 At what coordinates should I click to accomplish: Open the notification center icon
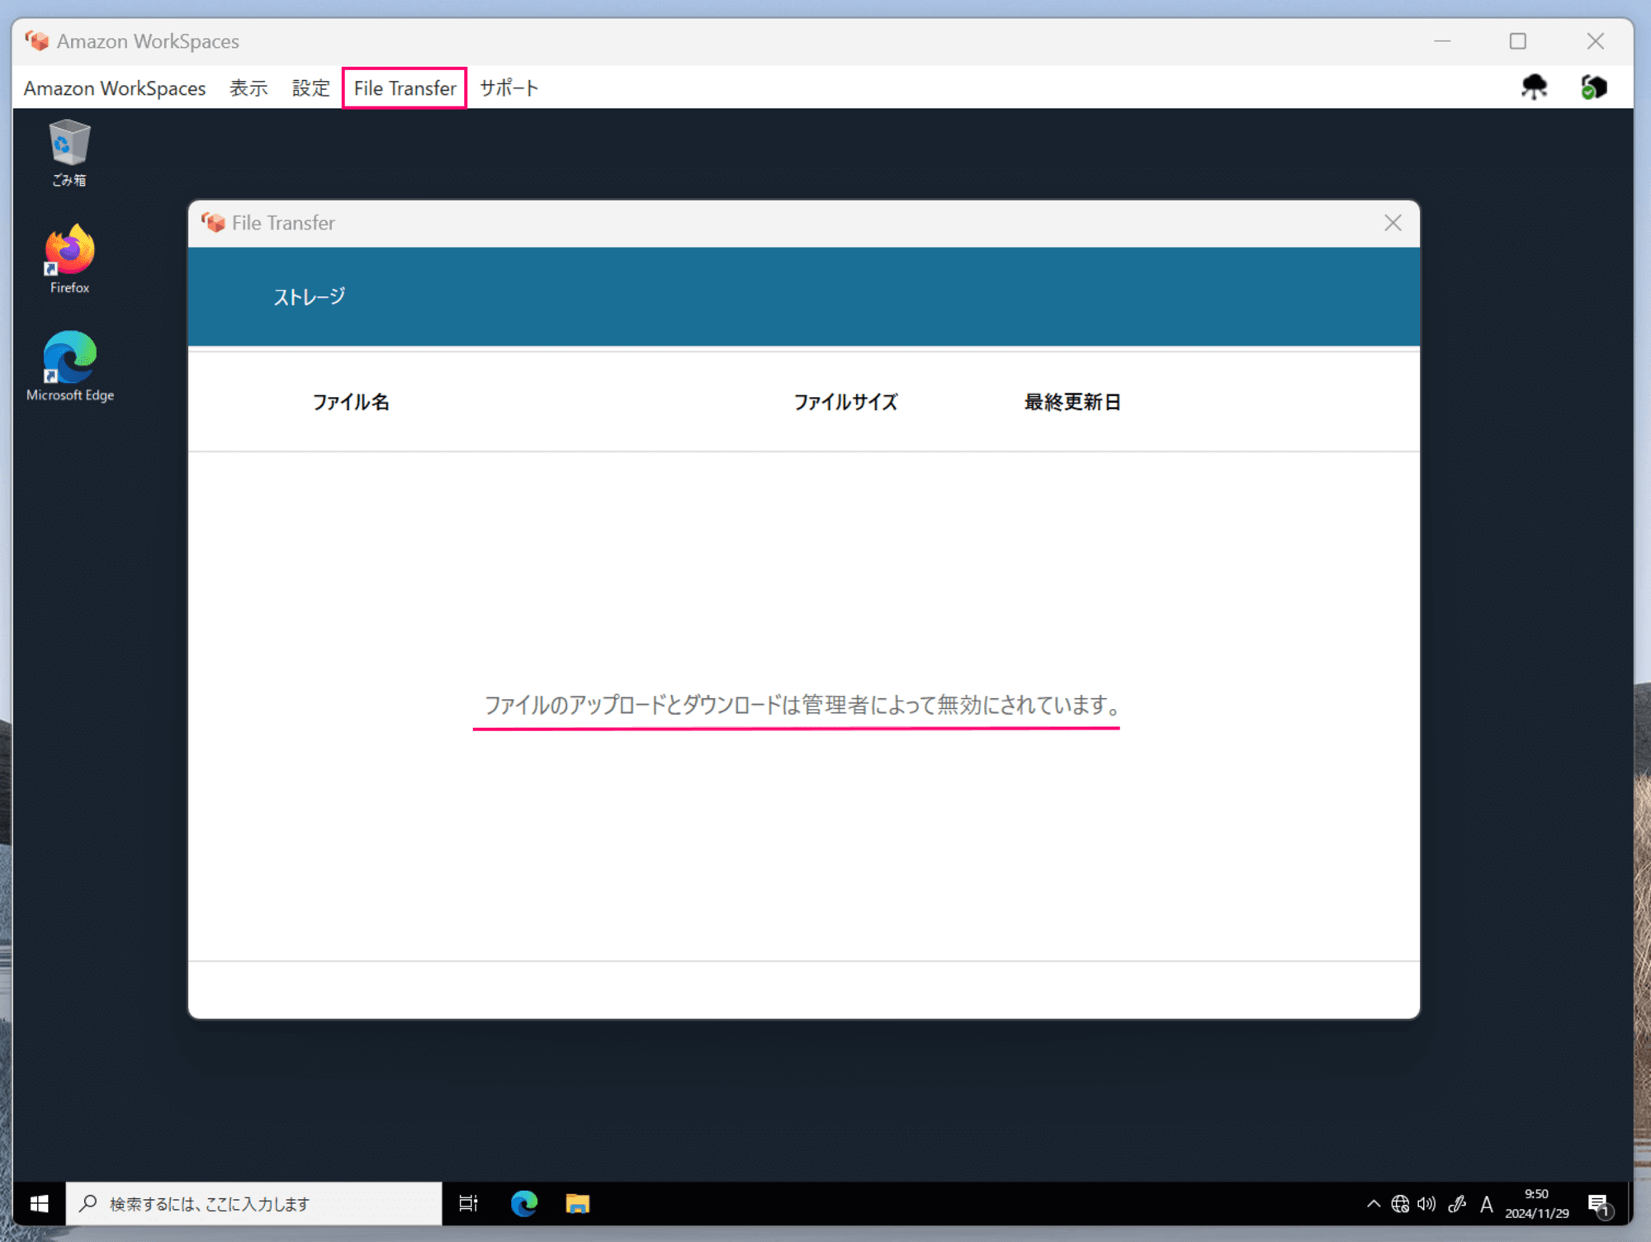click(1599, 1204)
